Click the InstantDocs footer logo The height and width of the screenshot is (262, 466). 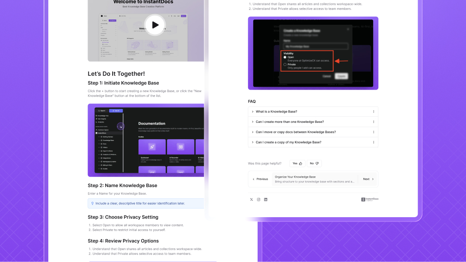[x=370, y=200]
